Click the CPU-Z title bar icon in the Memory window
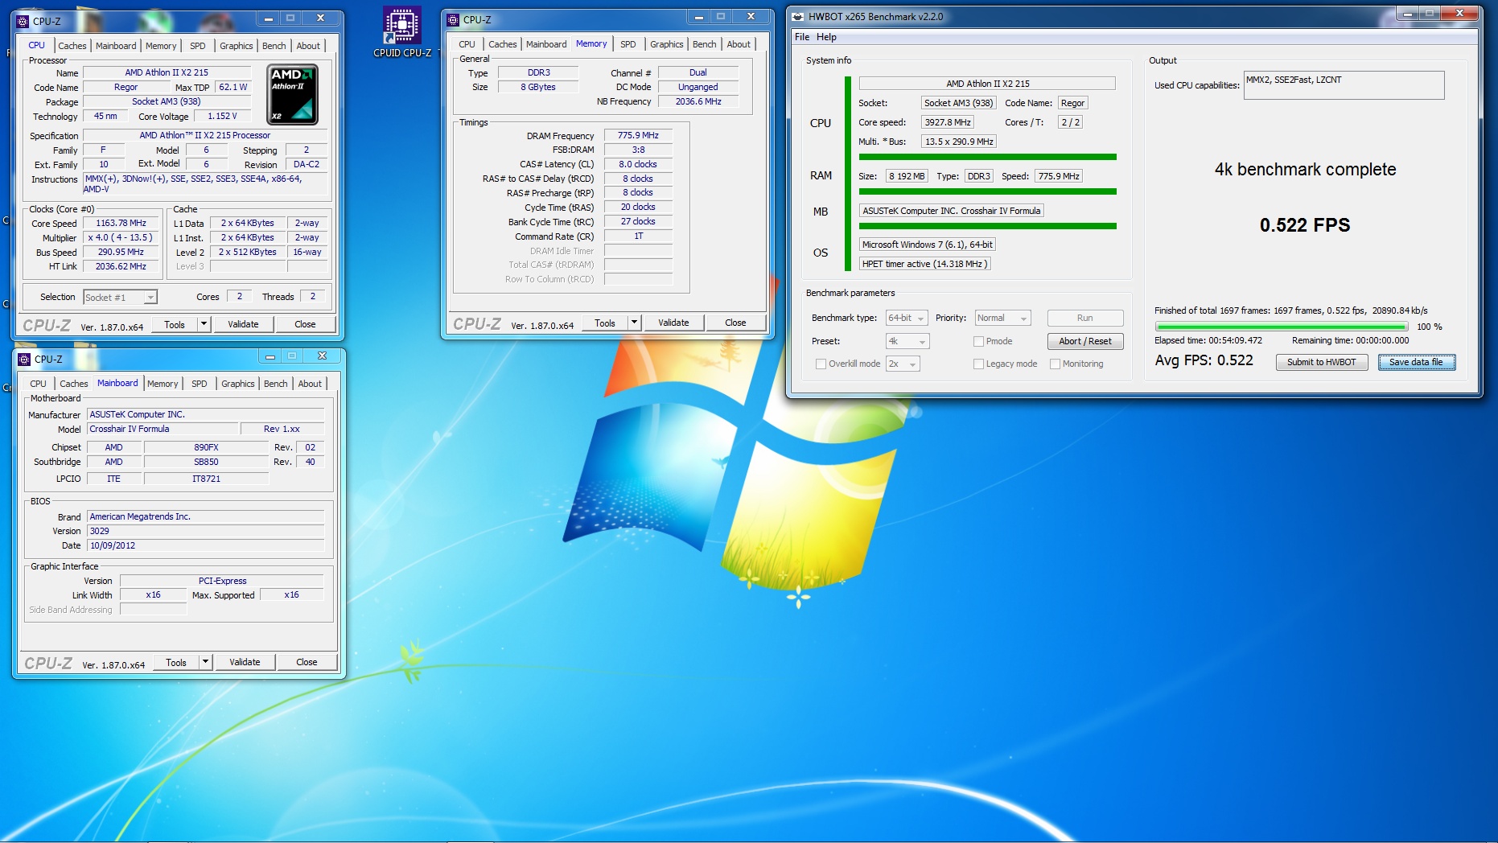 point(453,19)
